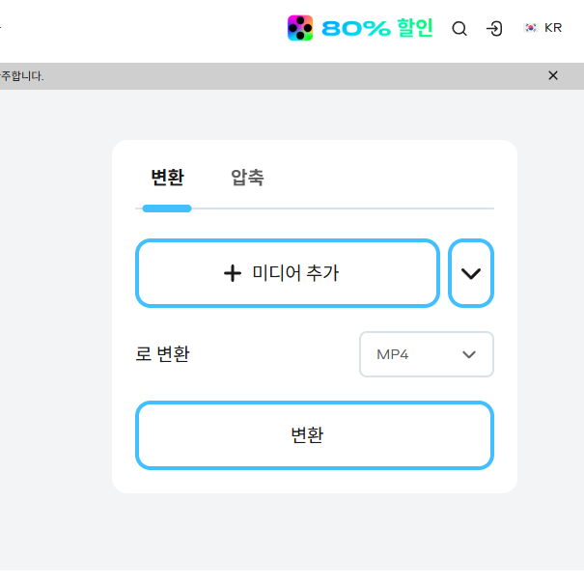Click the South Korean flag icon
This screenshot has width=584, height=584.
(530, 28)
